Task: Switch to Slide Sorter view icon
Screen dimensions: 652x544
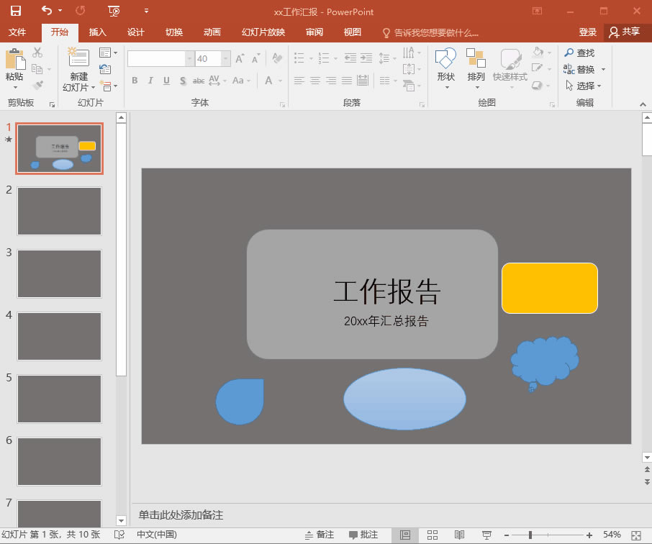Action: tap(432, 533)
